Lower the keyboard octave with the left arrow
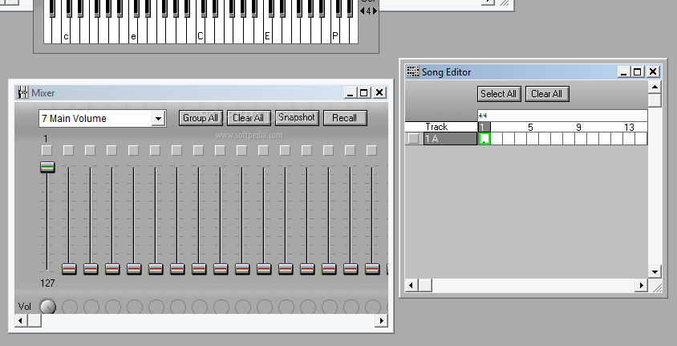The width and height of the screenshot is (677, 346). [363, 10]
